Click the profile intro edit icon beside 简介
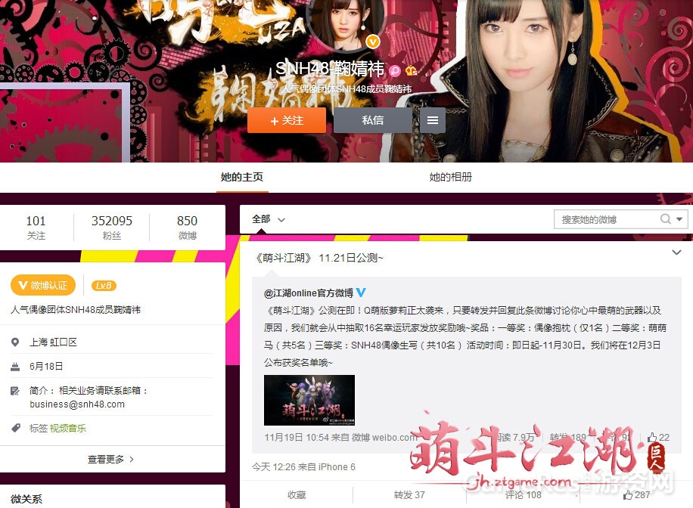 (15, 391)
